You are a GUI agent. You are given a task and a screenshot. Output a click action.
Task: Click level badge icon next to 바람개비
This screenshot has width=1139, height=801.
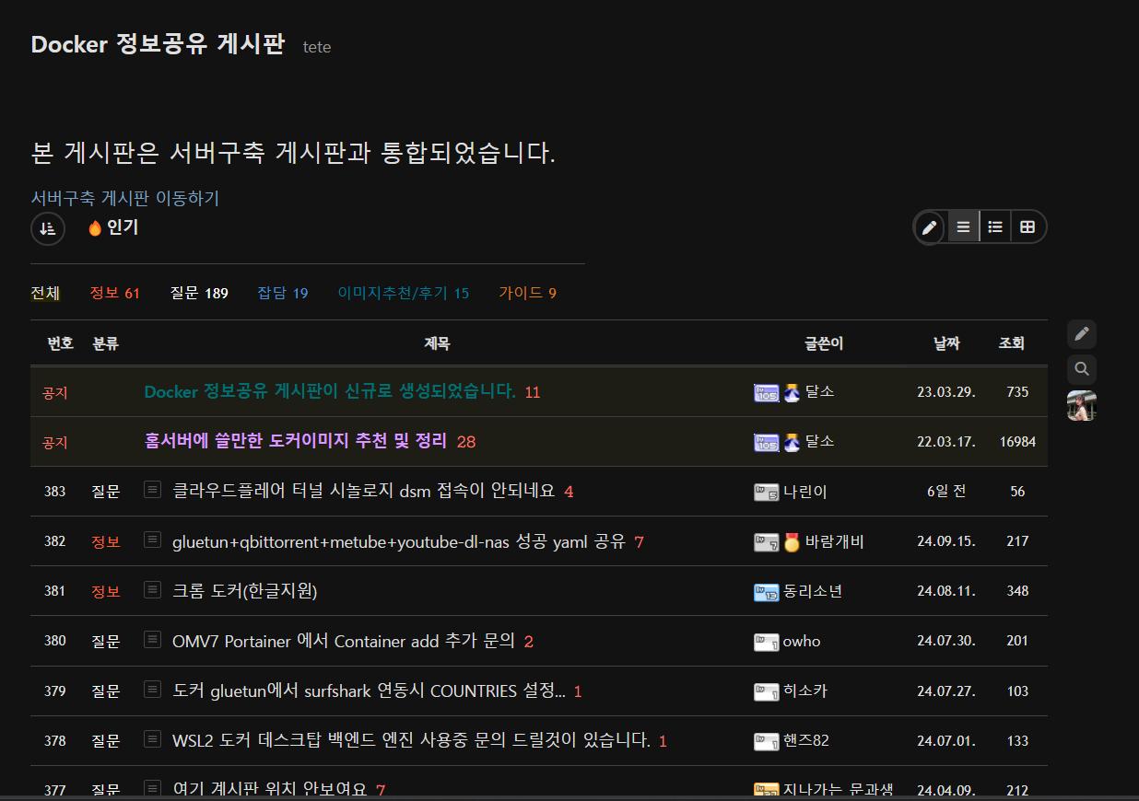(766, 542)
